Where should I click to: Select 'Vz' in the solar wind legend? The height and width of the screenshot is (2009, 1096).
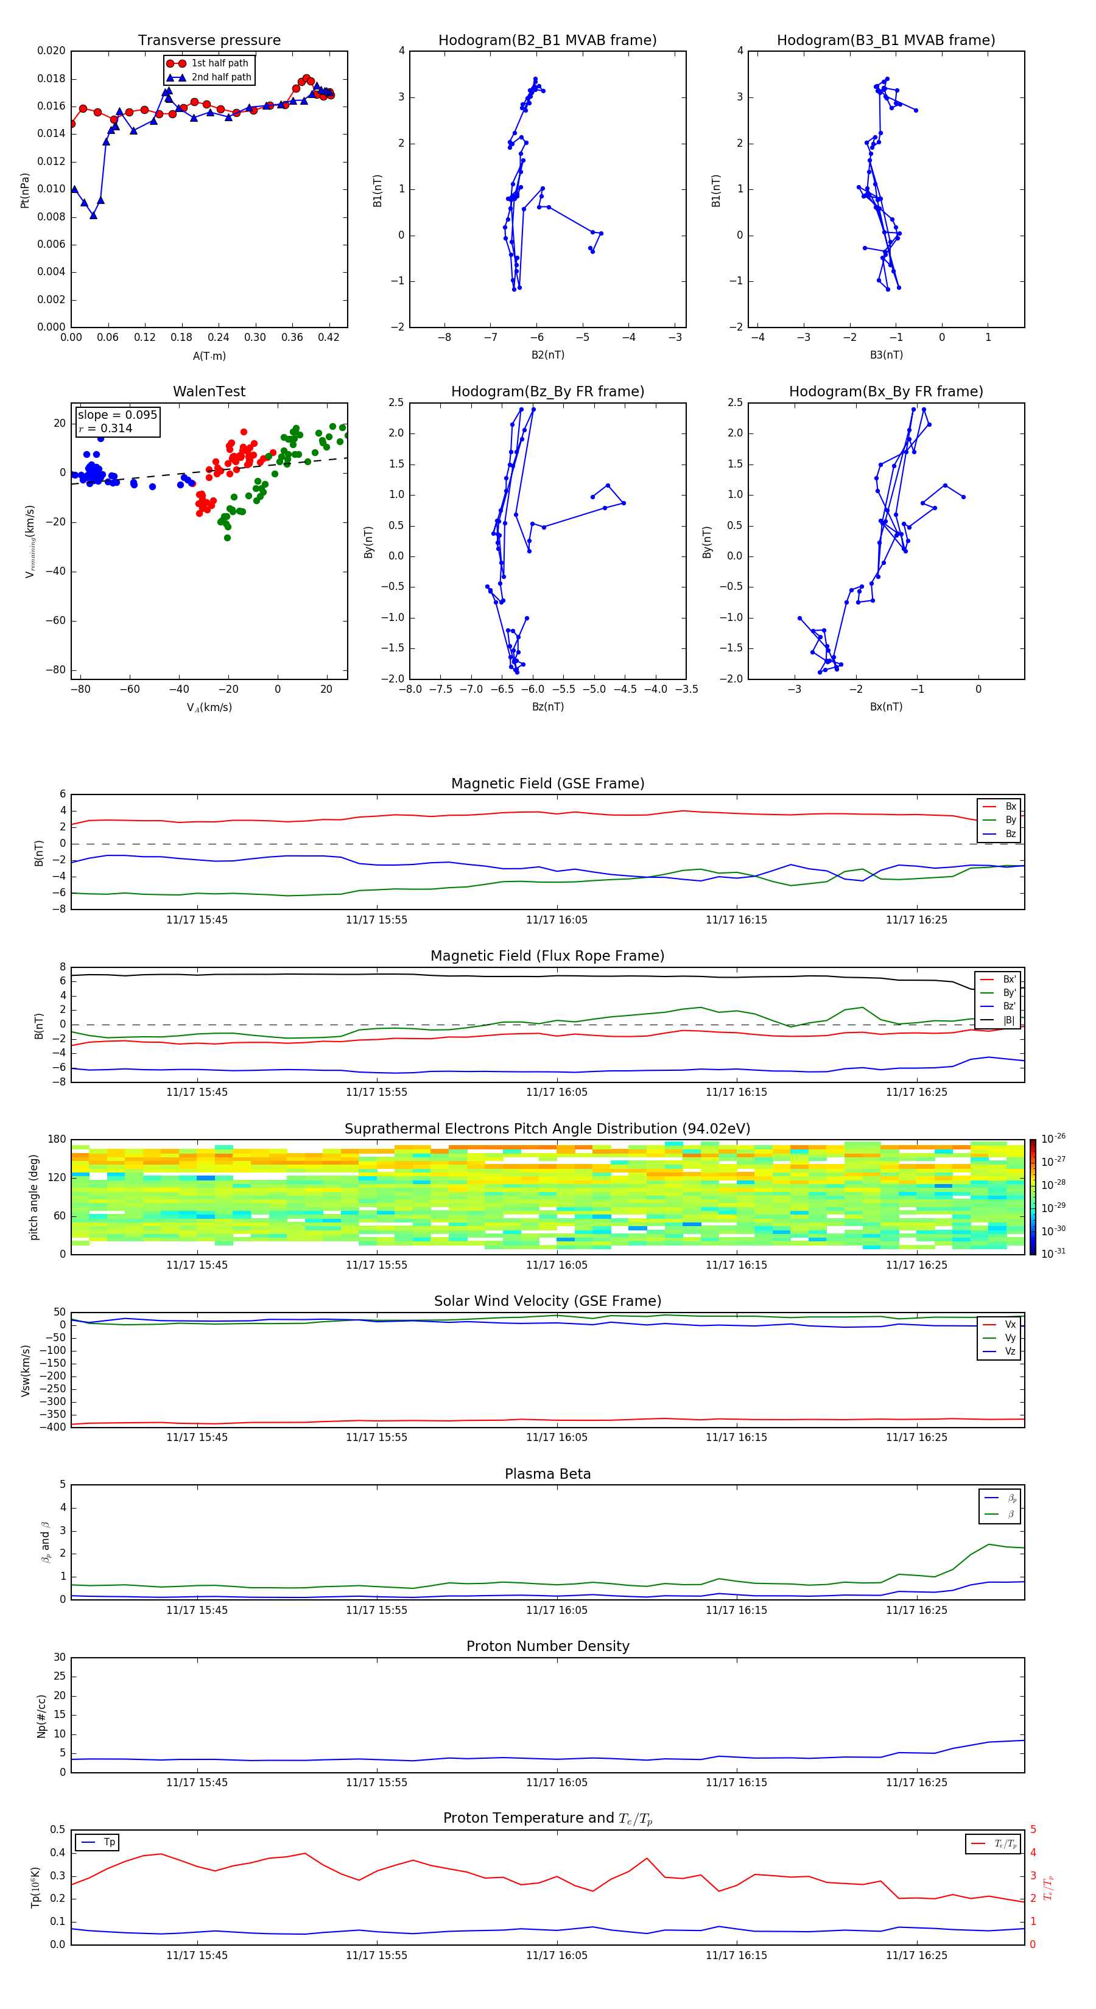999,1351
